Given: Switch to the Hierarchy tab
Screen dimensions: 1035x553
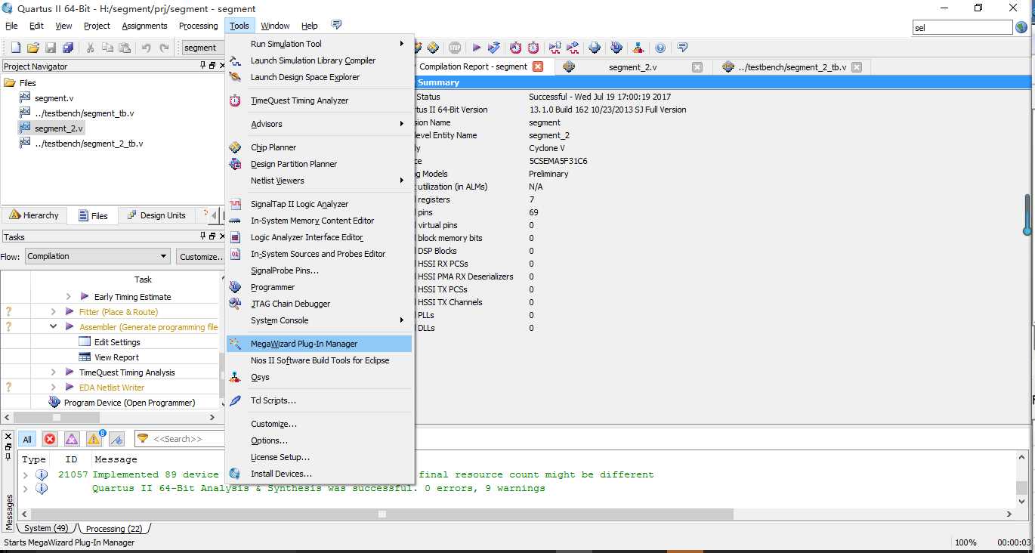Looking at the screenshot, I should [34, 215].
